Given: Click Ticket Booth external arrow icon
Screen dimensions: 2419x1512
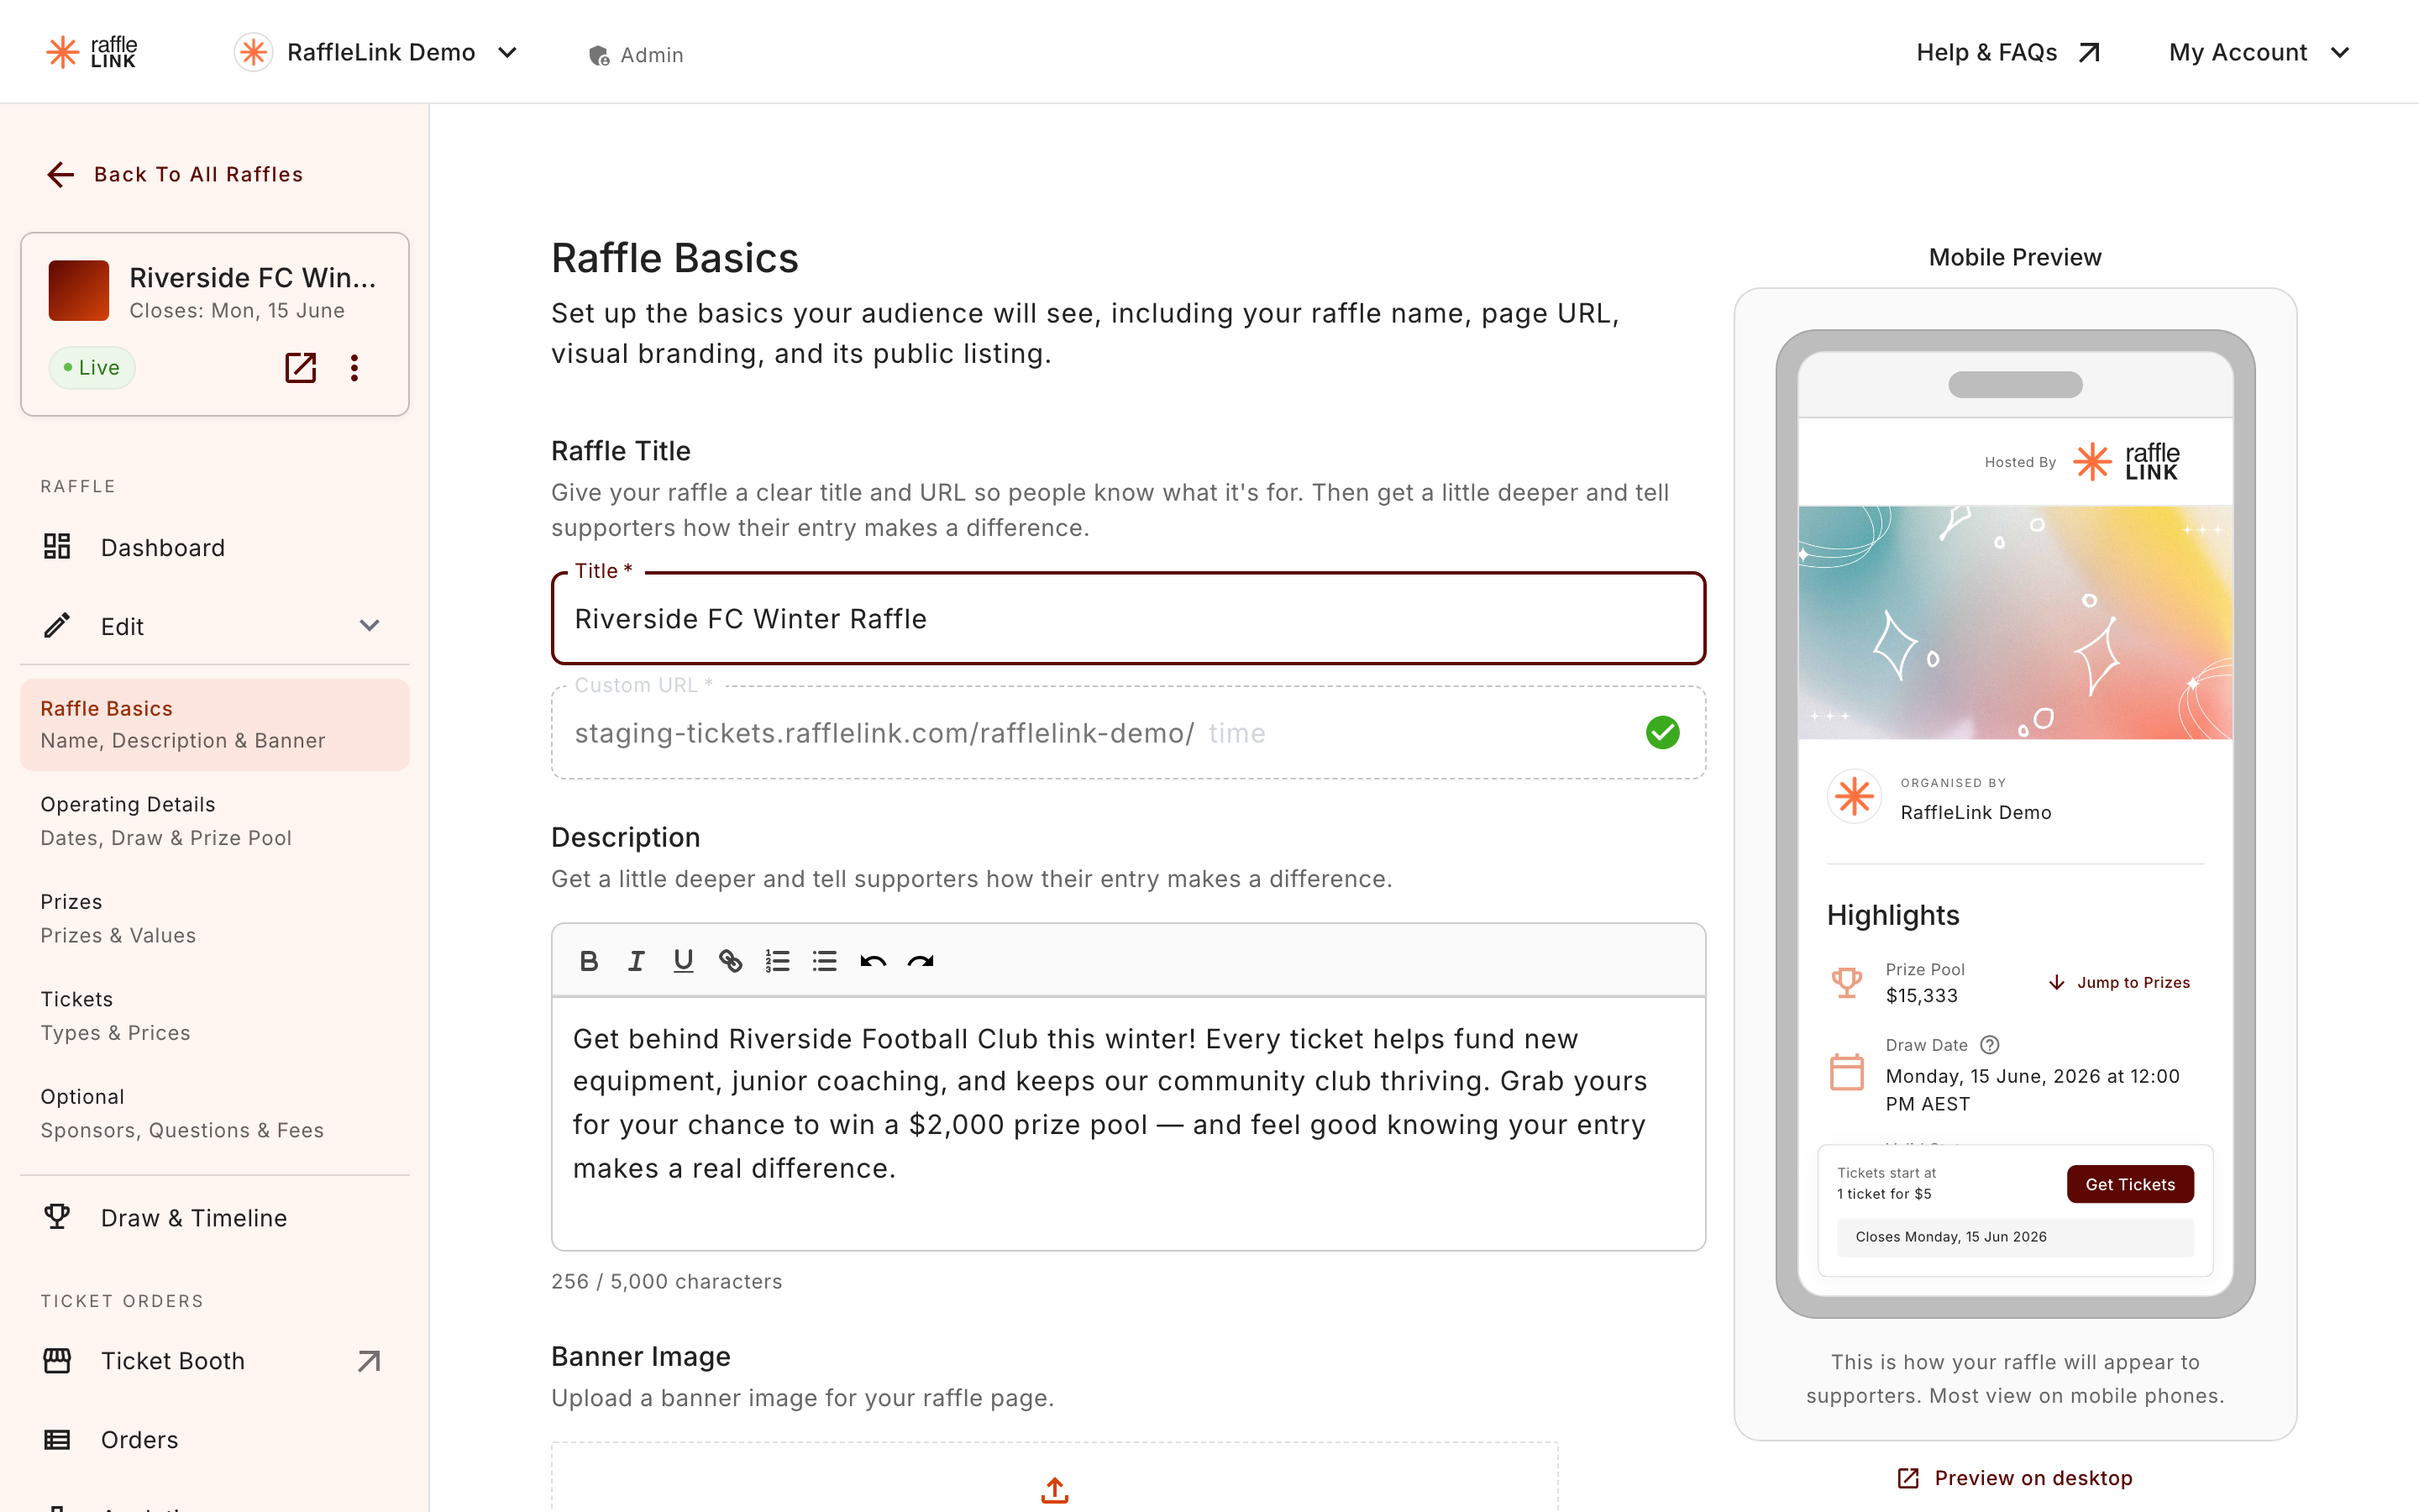Looking at the screenshot, I should (x=370, y=1360).
